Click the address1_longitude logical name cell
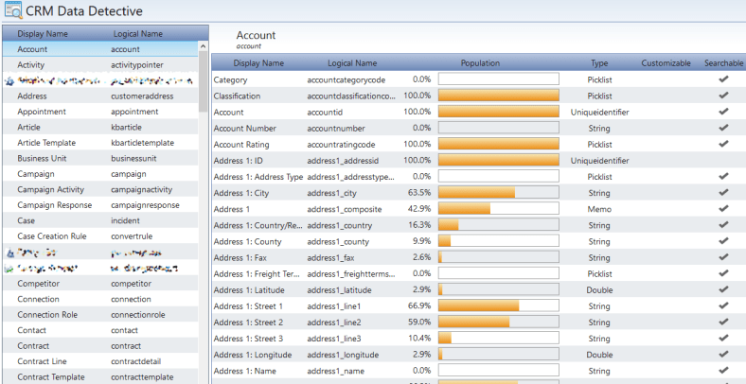The width and height of the screenshot is (746, 384). pyautogui.click(x=343, y=355)
